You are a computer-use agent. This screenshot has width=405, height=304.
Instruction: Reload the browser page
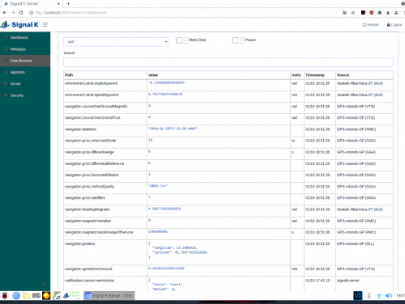point(21,13)
